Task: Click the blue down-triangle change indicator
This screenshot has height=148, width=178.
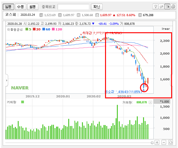Action: (93, 24)
